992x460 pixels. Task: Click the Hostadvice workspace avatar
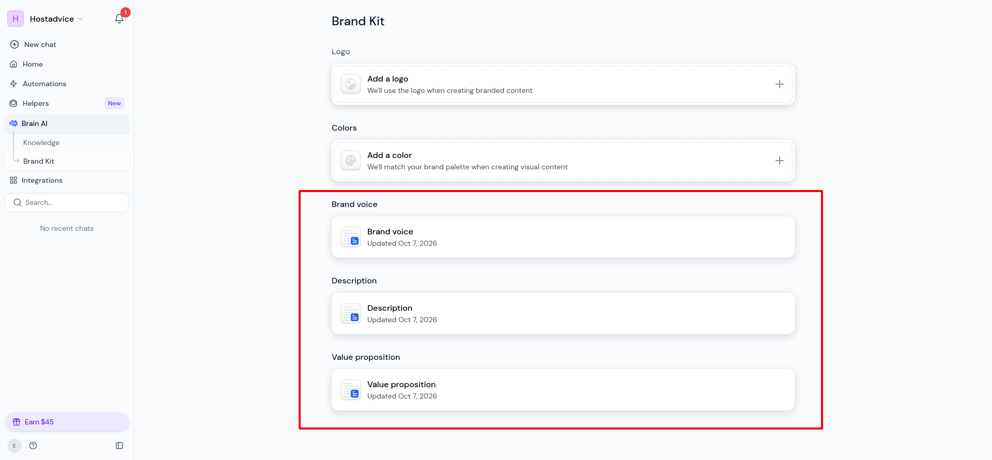[x=16, y=19]
